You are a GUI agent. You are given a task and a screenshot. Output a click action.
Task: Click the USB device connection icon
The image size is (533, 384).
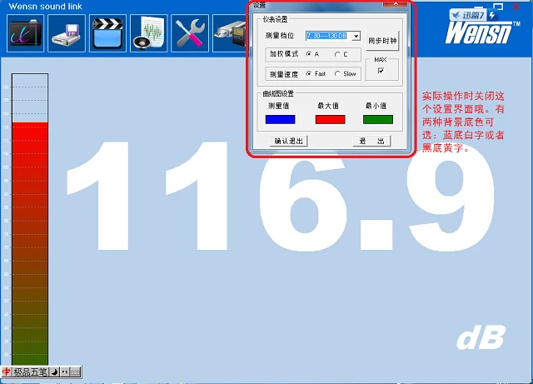(230, 33)
